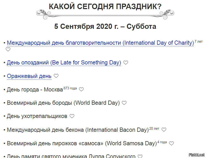Follow the Оранжевый день link
This screenshot has width=206, height=158.
[x=29, y=76]
